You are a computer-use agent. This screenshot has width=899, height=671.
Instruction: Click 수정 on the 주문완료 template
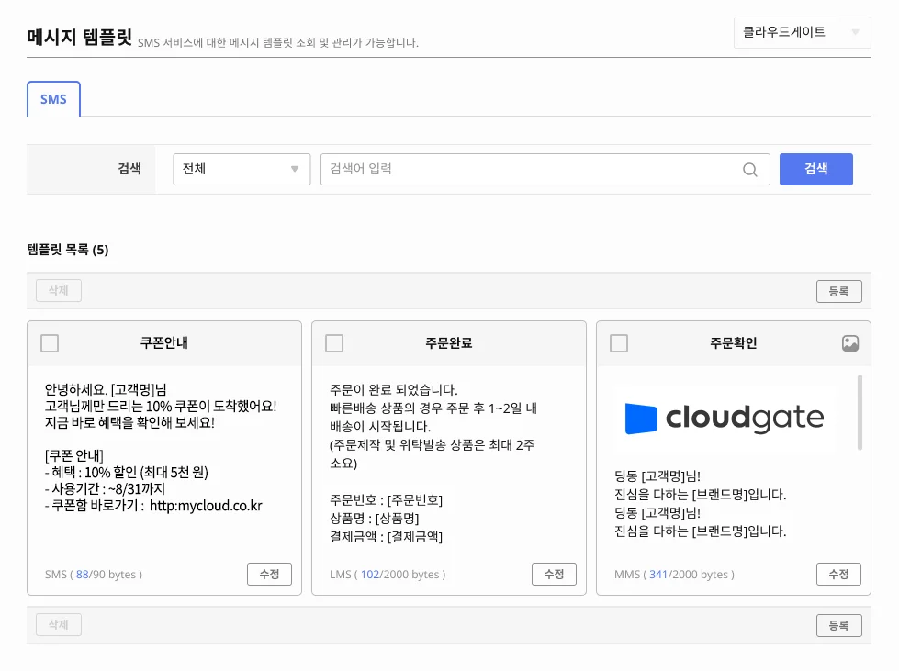(554, 574)
